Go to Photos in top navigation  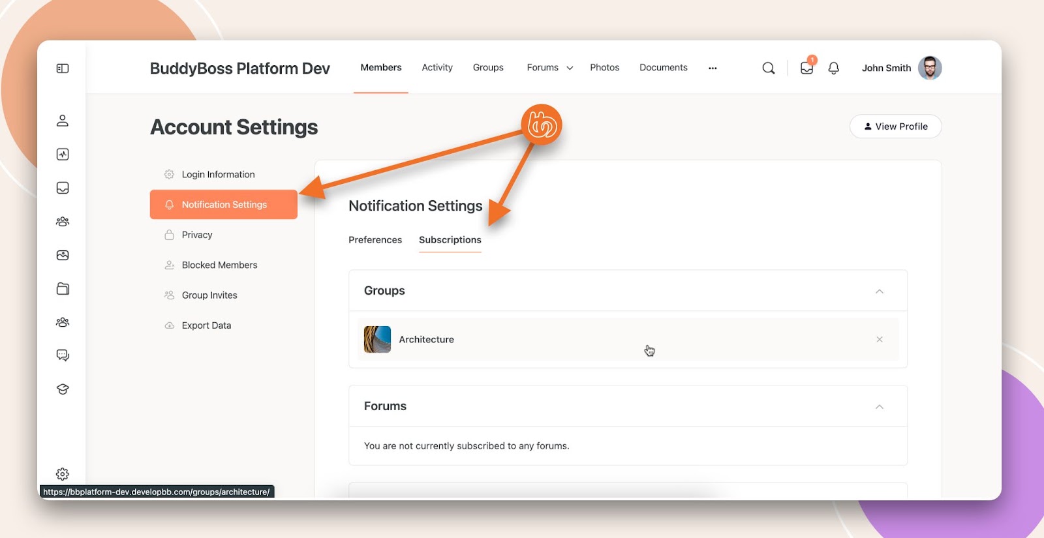pyautogui.click(x=605, y=68)
